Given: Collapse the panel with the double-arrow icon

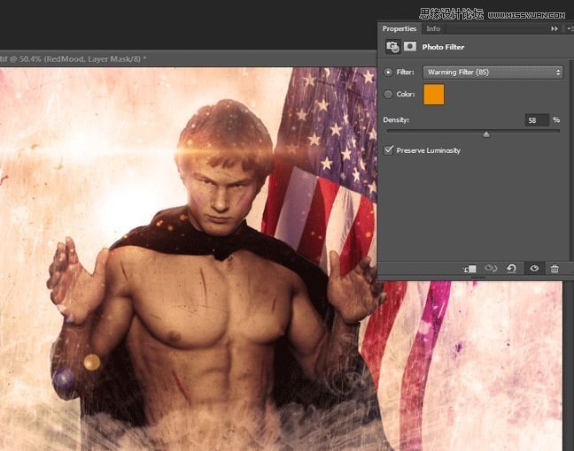Looking at the screenshot, I should coord(555,28).
